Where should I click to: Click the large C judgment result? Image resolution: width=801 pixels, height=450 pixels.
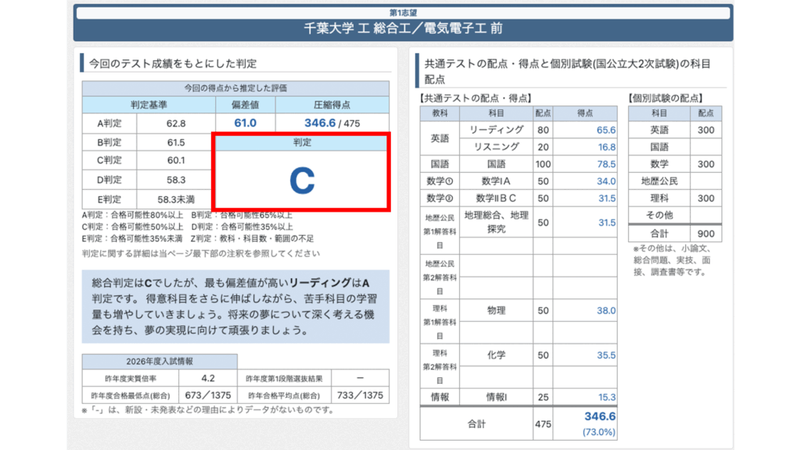(x=301, y=180)
